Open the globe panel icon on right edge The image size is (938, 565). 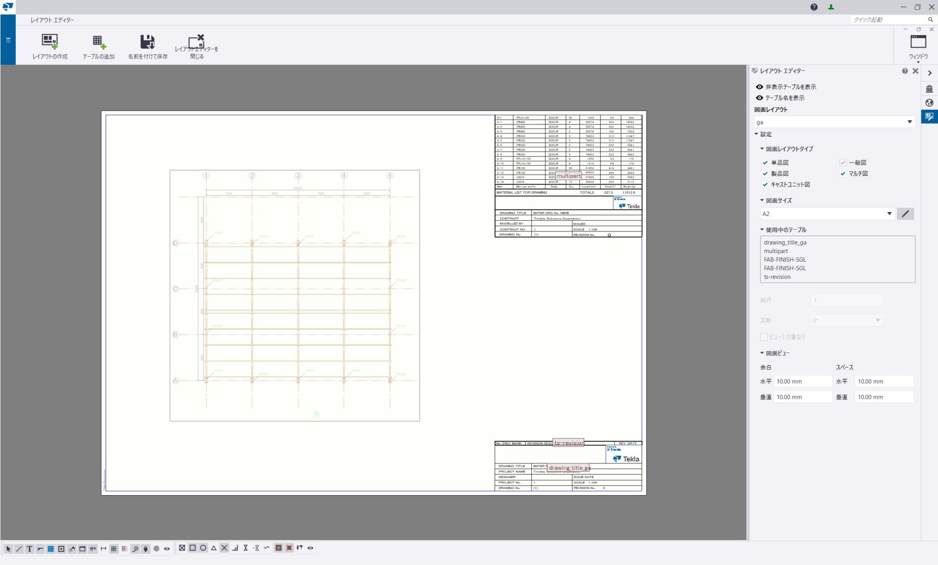[929, 103]
